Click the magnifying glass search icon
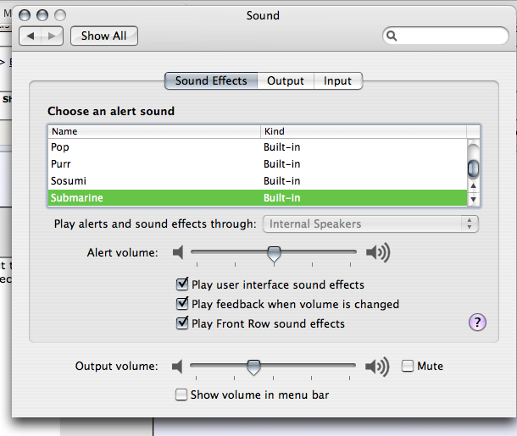 pyautogui.click(x=392, y=36)
